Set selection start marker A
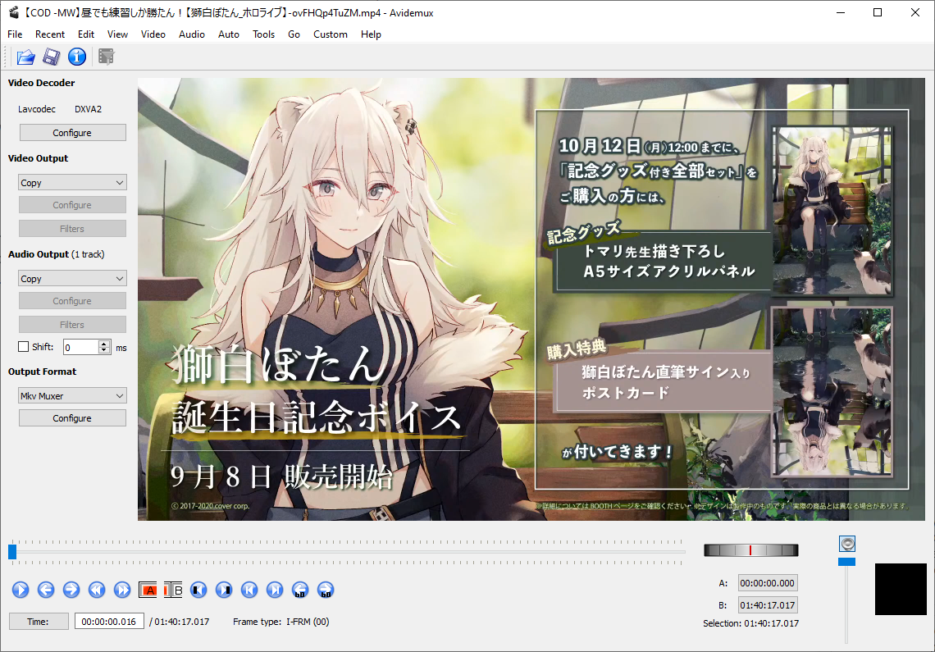The height and width of the screenshot is (652, 935). (148, 590)
